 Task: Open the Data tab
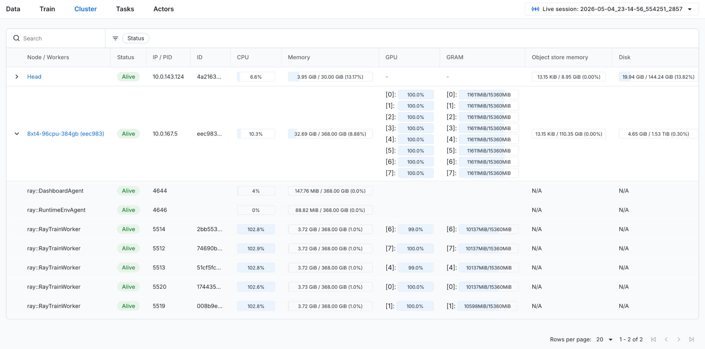[x=13, y=9]
